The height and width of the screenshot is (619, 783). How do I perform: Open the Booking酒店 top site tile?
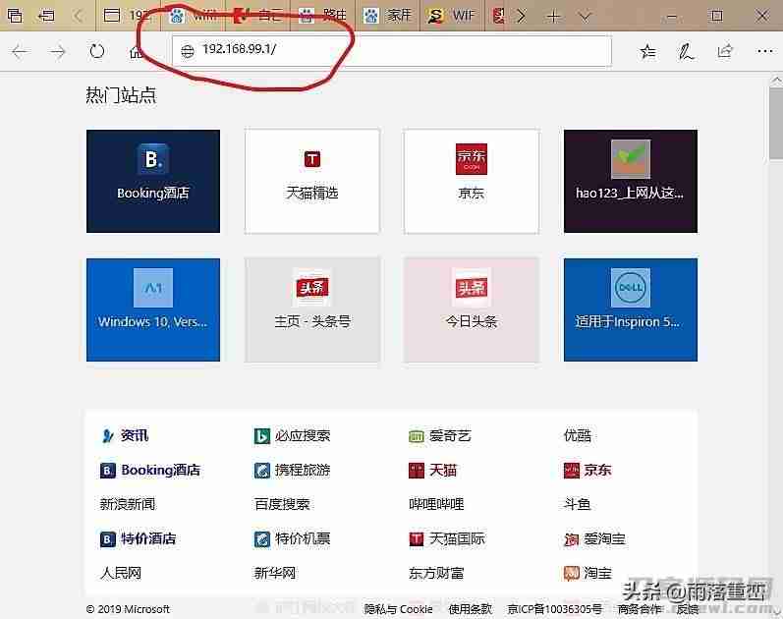153,182
